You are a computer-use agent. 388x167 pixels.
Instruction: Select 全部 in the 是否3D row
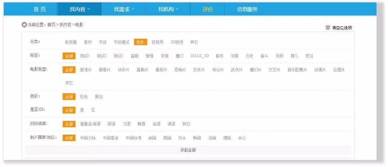69,110
